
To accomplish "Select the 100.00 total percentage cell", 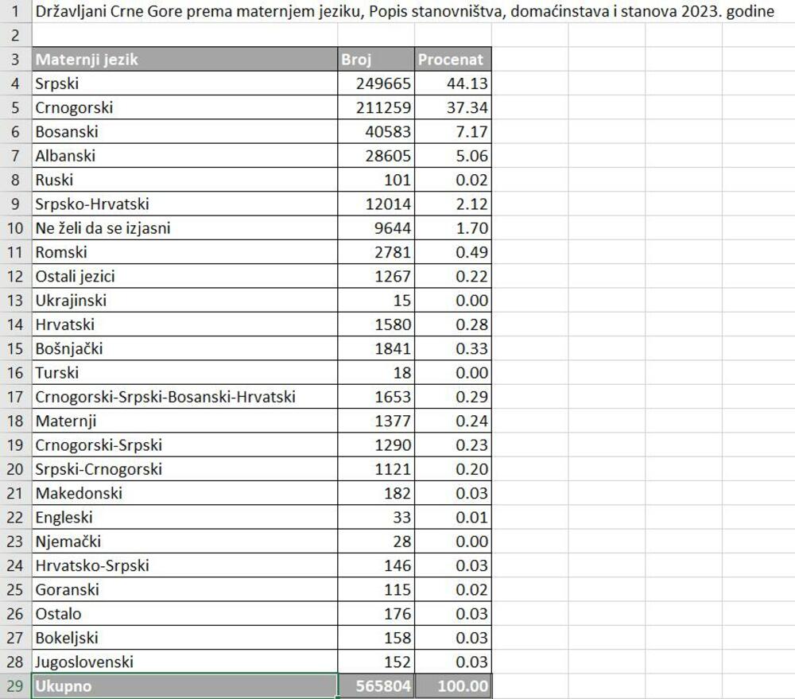I will point(452,686).
